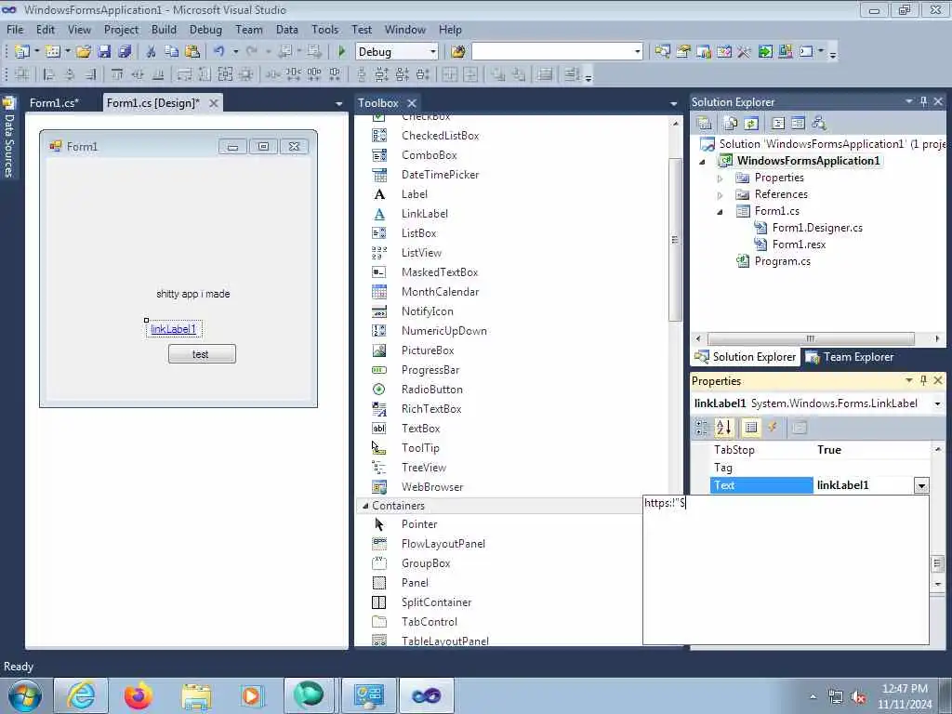Screen dimensions: 952x714
Task: Click the test button on Form1
Action: (202, 354)
